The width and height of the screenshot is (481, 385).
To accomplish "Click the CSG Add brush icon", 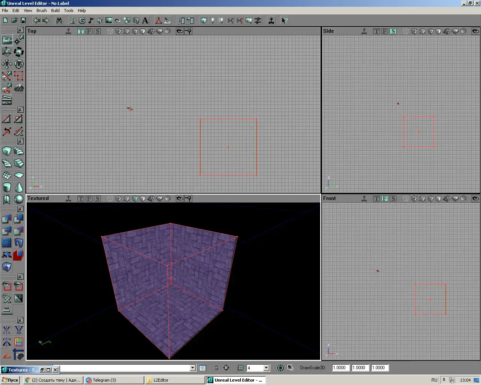I will pos(7,218).
